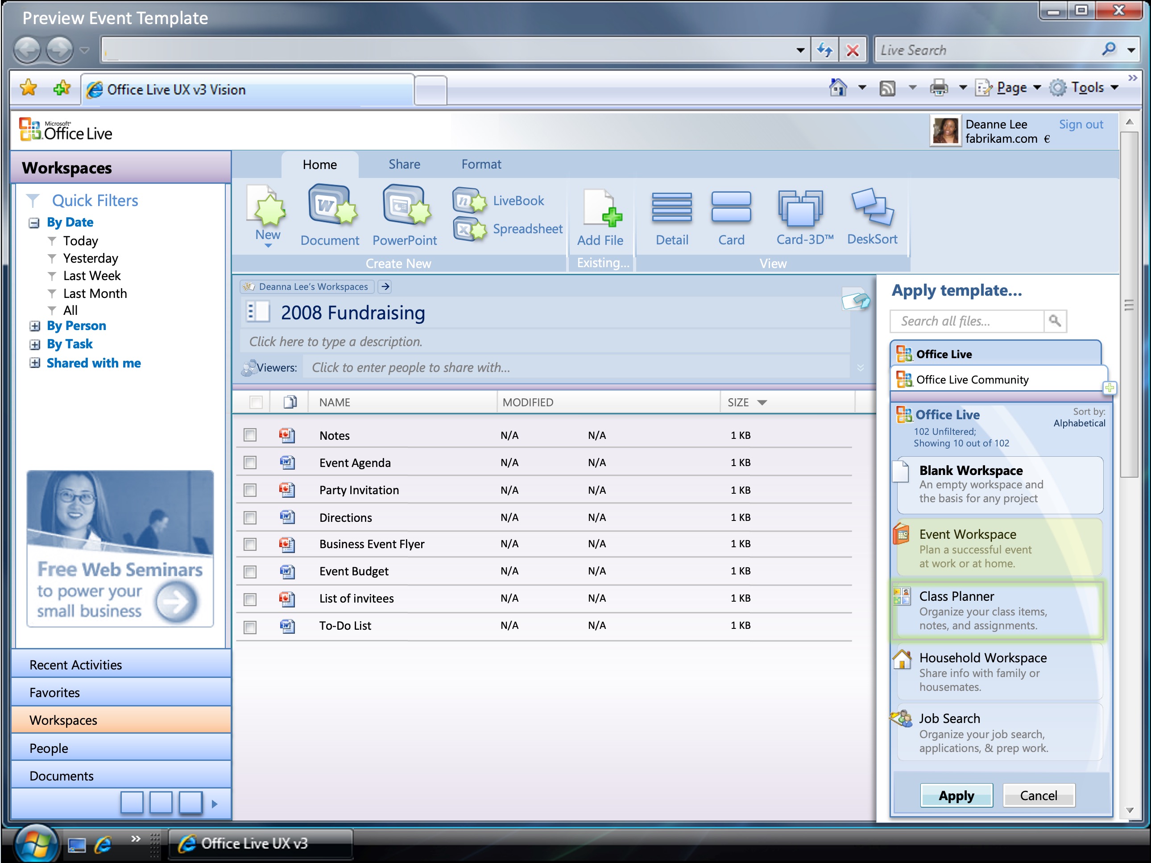The height and width of the screenshot is (863, 1151).
Task: Open the address bar dropdown arrow
Action: click(800, 50)
